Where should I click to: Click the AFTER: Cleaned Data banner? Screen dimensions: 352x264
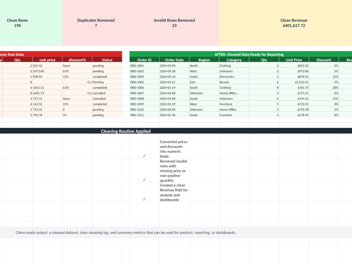point(241,54)
